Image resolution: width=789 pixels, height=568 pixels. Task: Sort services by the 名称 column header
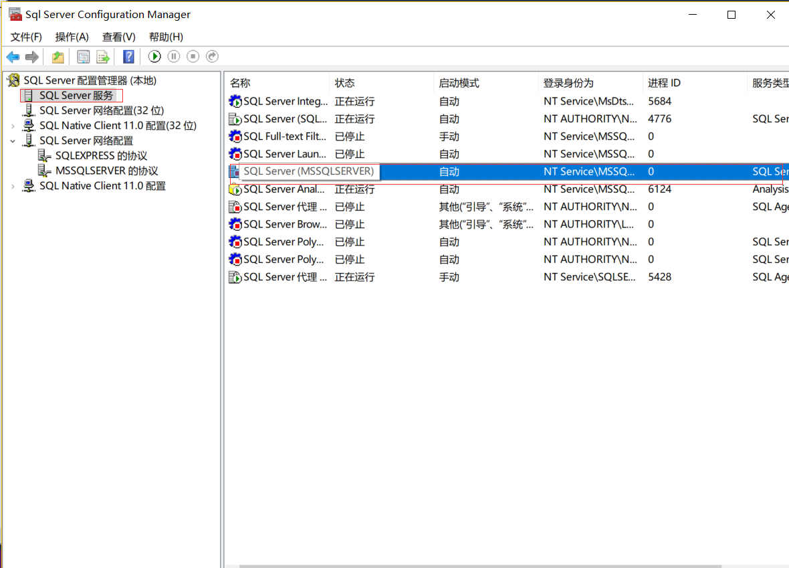(276, 82)
